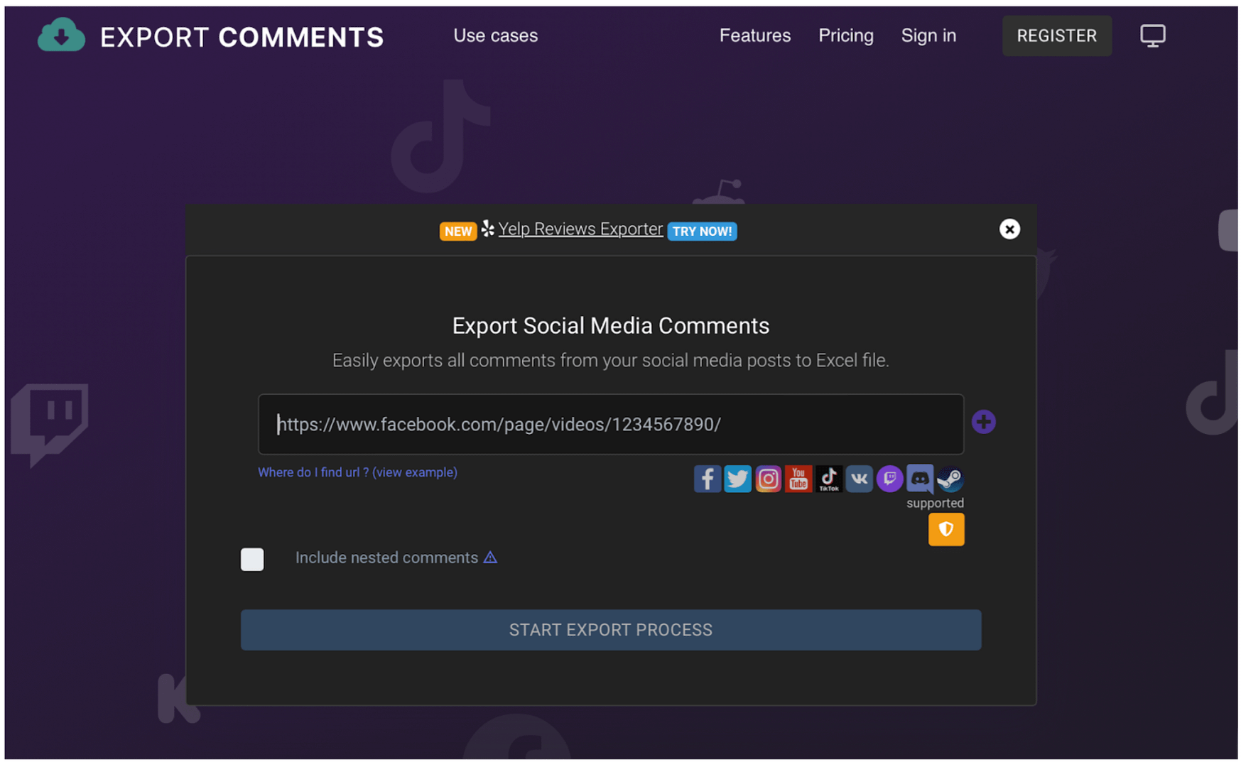The image size is (1241, 767).
Task: Click the Export Comments cloud logo
Action: 61,35
